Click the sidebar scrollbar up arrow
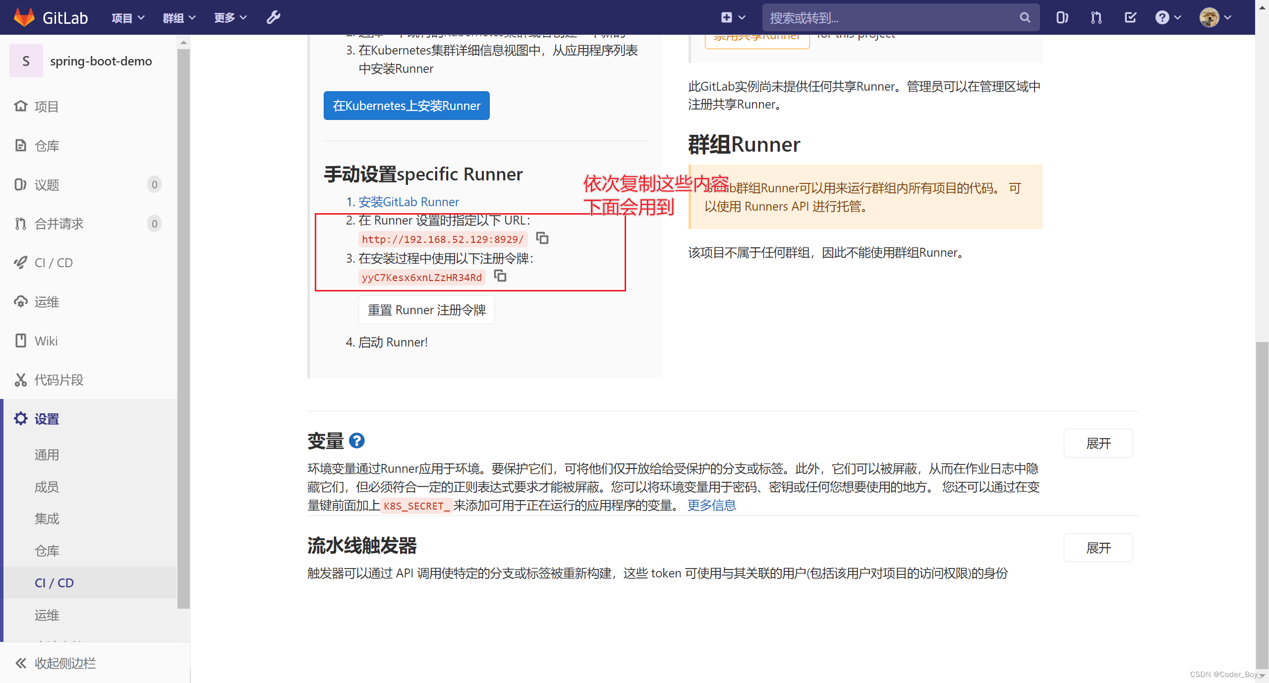This screenshot has width=1269, height=683. coord(183,43)
